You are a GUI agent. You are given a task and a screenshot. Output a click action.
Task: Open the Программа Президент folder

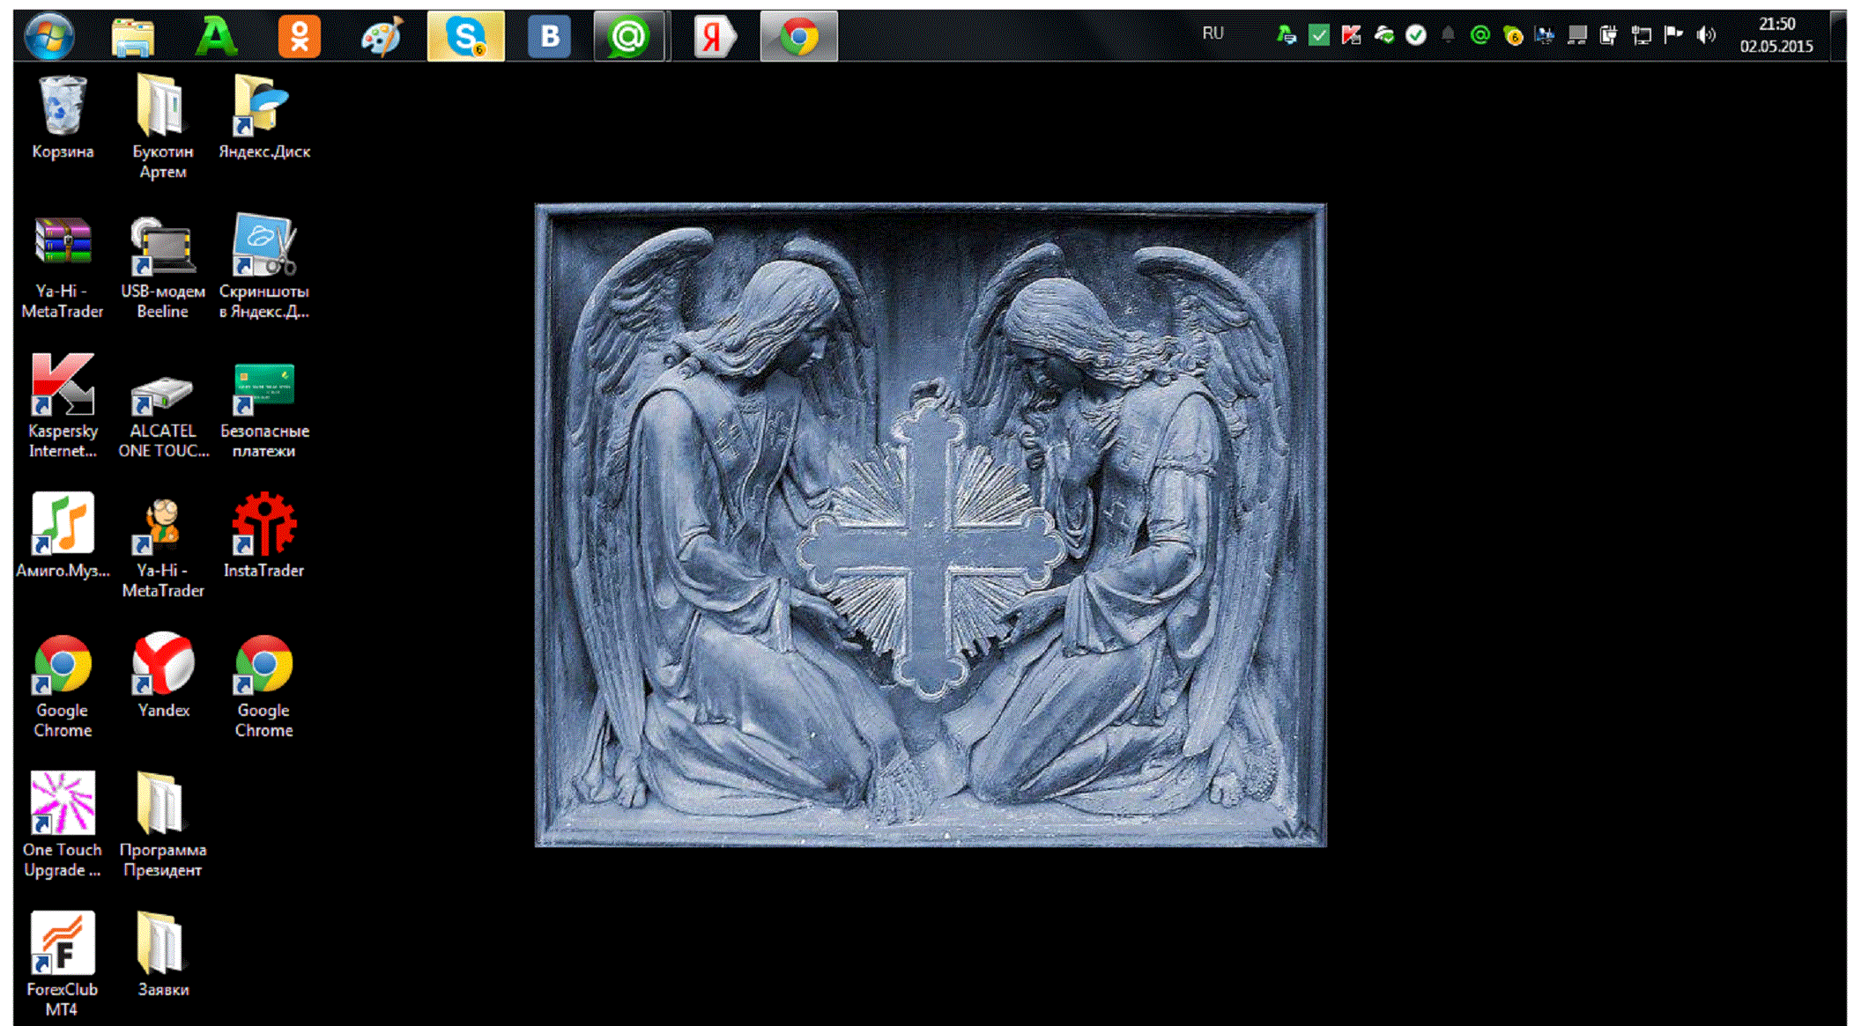pos(162,825)
